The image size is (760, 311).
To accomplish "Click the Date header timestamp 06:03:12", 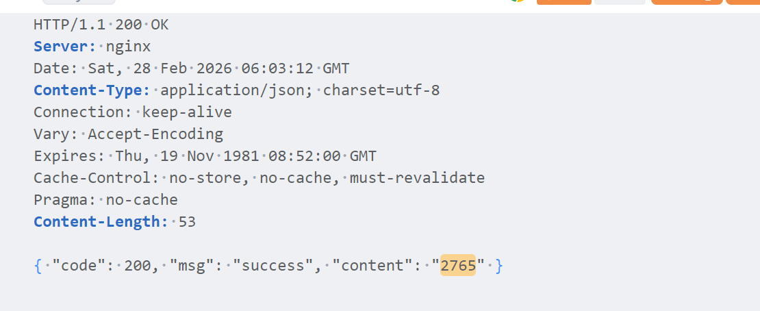I will 277,69.
